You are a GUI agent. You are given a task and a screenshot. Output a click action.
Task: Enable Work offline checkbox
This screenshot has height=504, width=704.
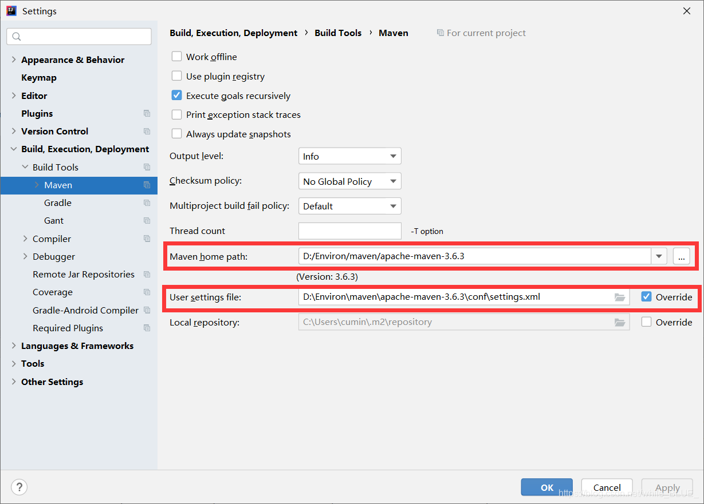177,57
